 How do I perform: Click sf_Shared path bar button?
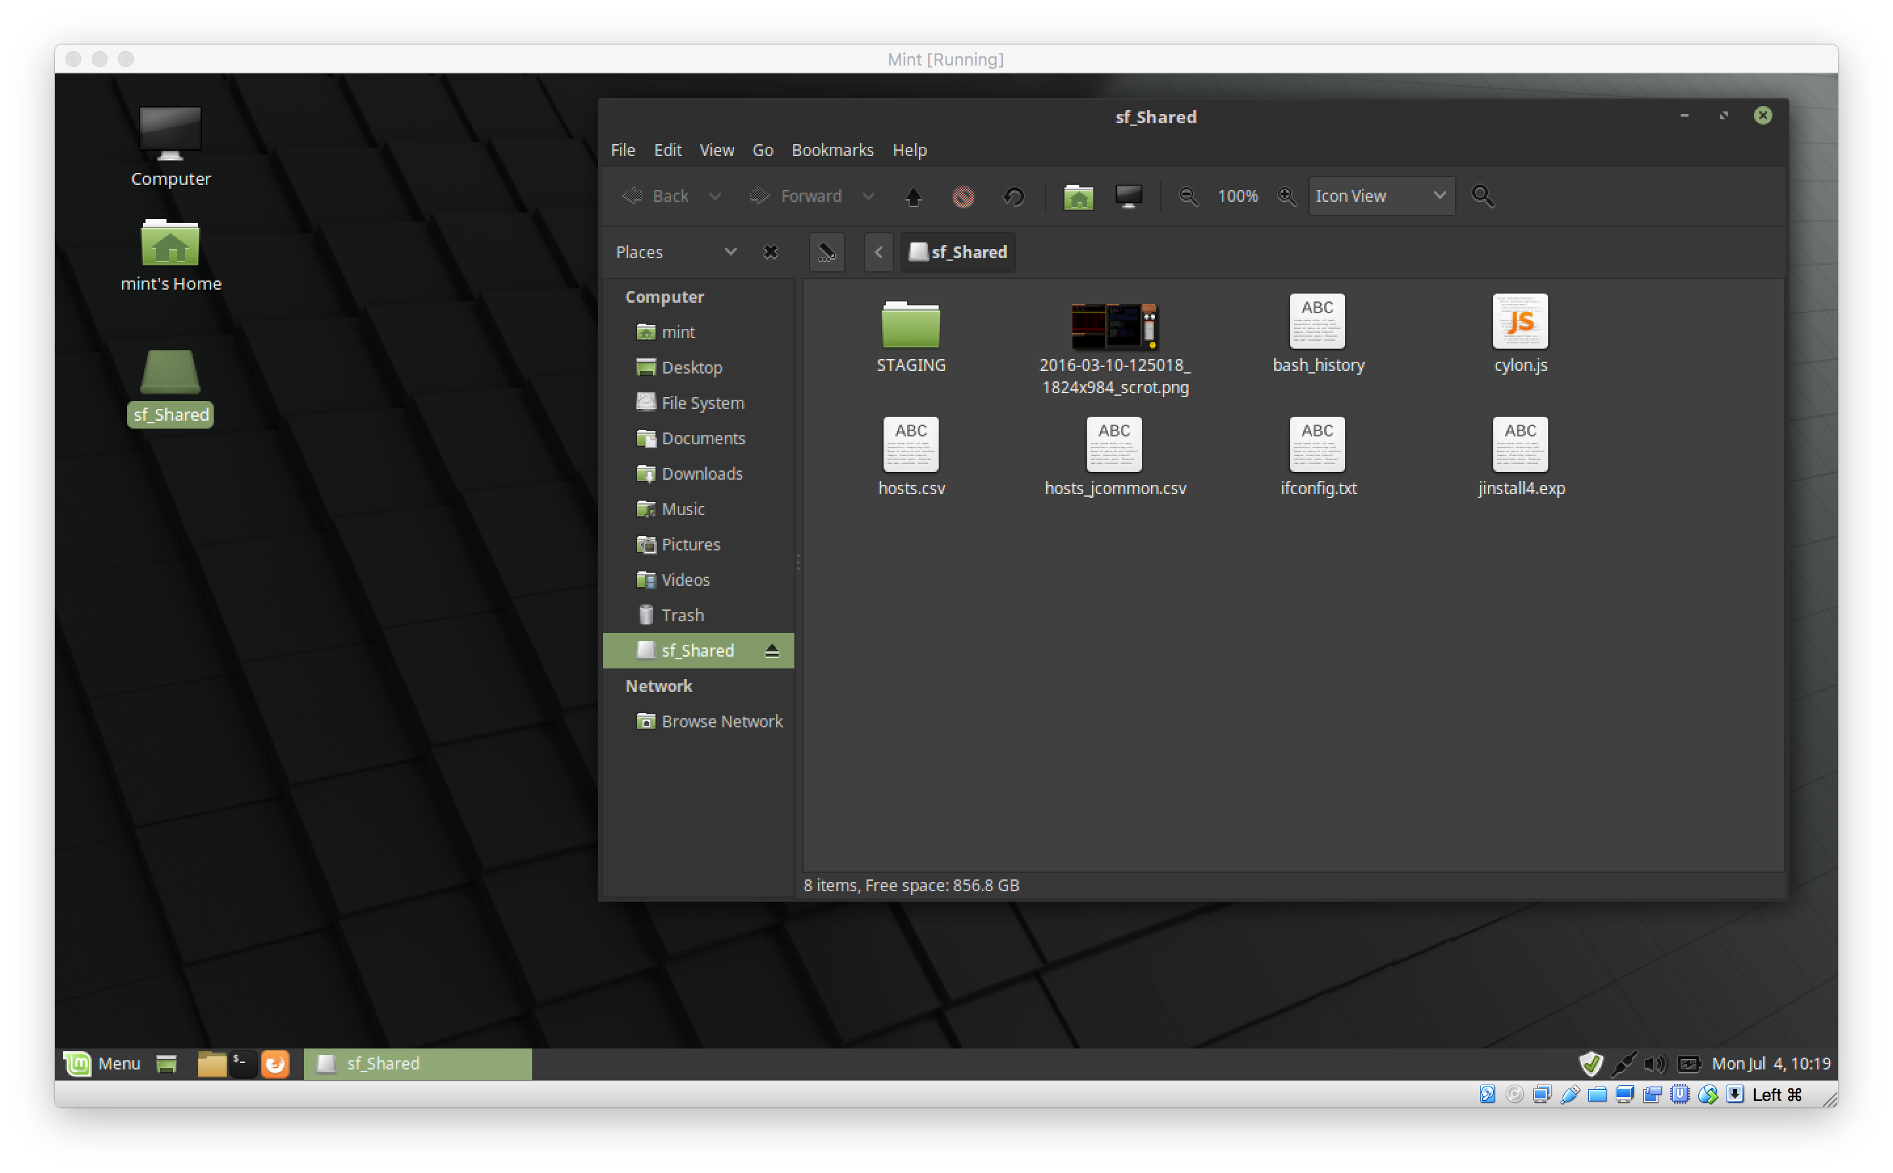point(958,252)
